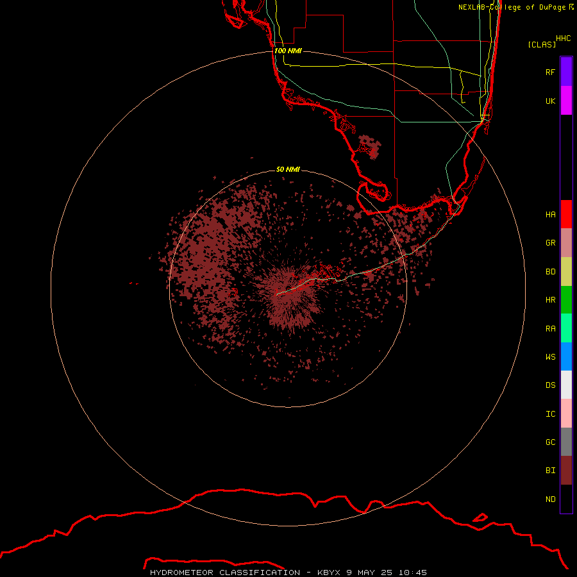Click the RA legend label
Image resolution: width=577 pixels, height=577 pixels.
551,329
